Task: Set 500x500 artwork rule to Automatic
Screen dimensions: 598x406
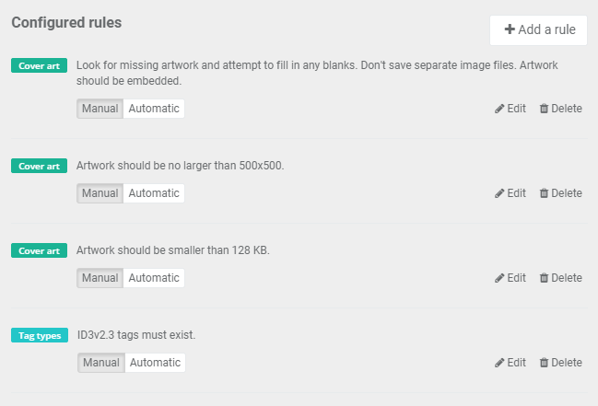Action: point(154,193)
